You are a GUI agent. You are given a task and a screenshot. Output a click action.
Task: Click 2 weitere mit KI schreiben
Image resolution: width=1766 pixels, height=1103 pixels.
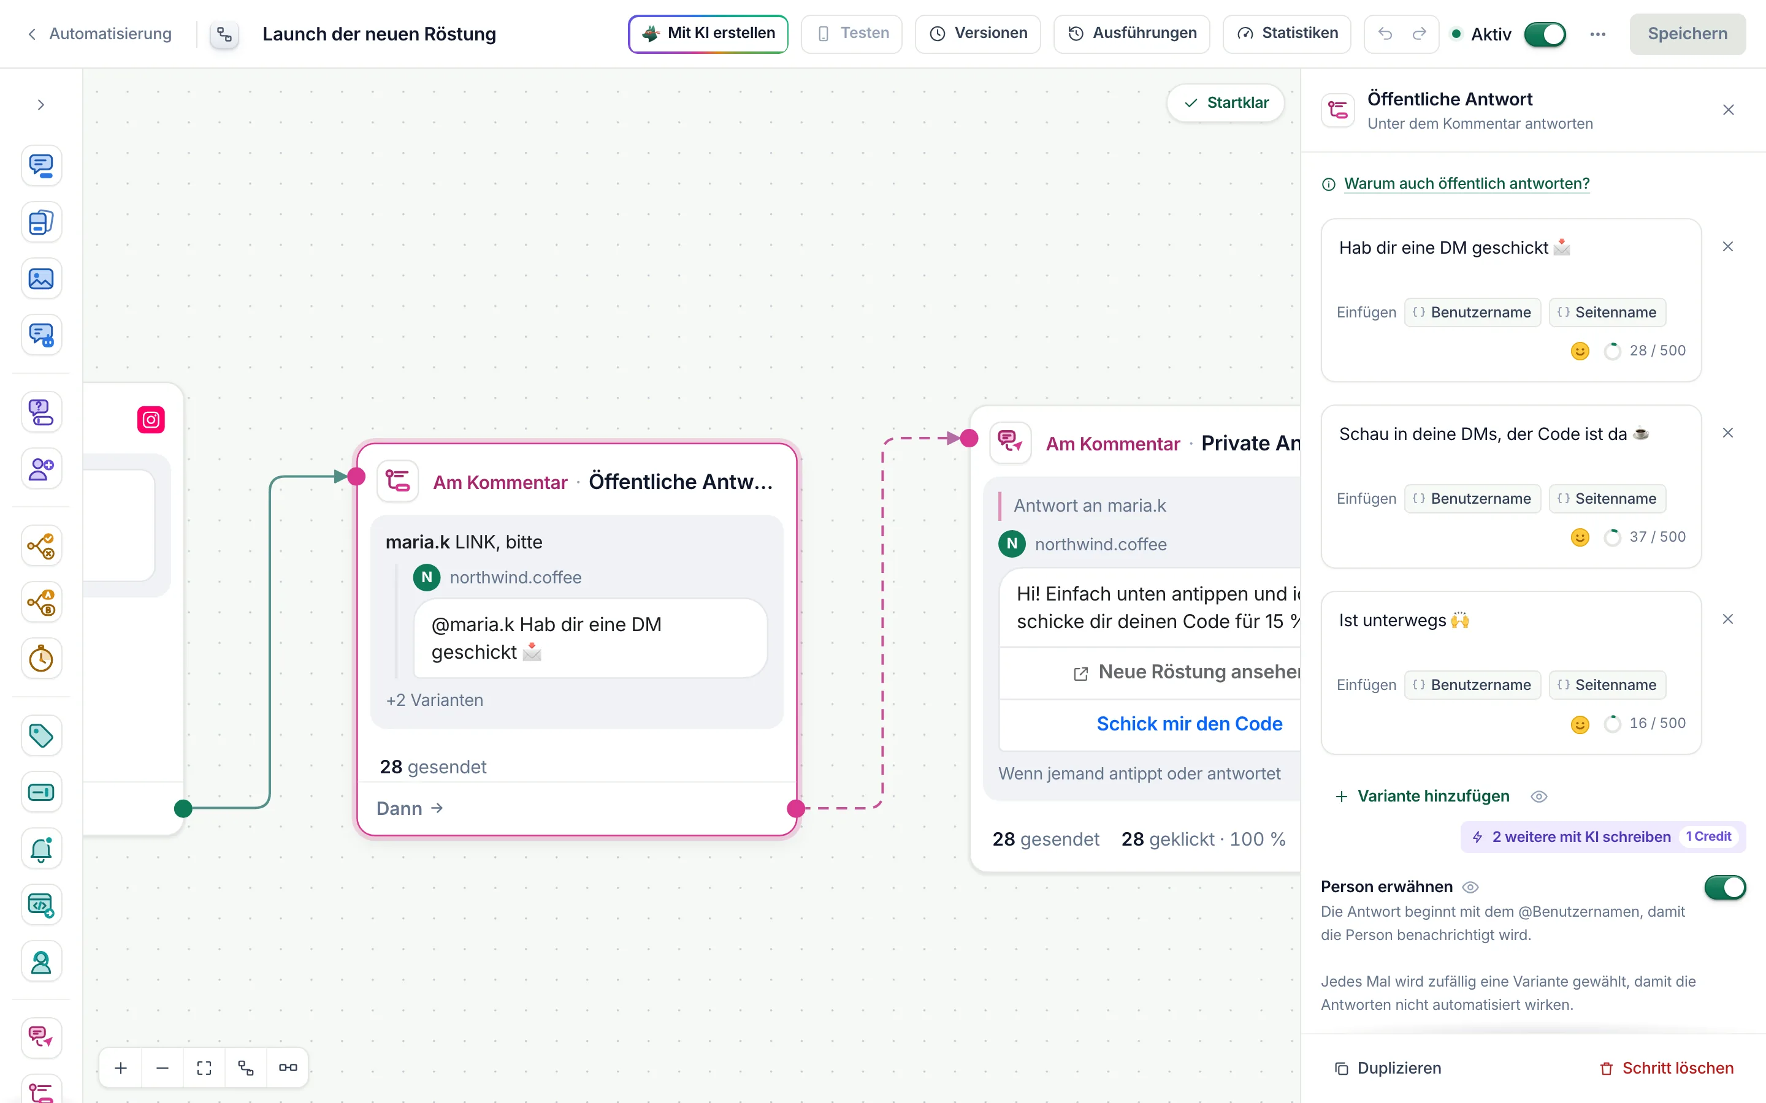click(x=1602, y=836)
